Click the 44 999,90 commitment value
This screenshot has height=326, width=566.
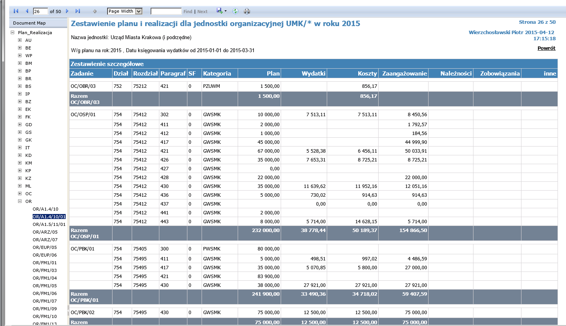pos(416,142)
